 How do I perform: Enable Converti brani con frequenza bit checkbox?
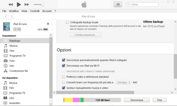tap(64, 82)
